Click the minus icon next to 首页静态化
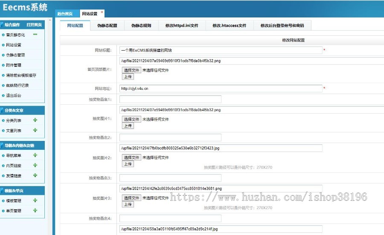Viewport: 384px width, 235px height. coord(35,34)
